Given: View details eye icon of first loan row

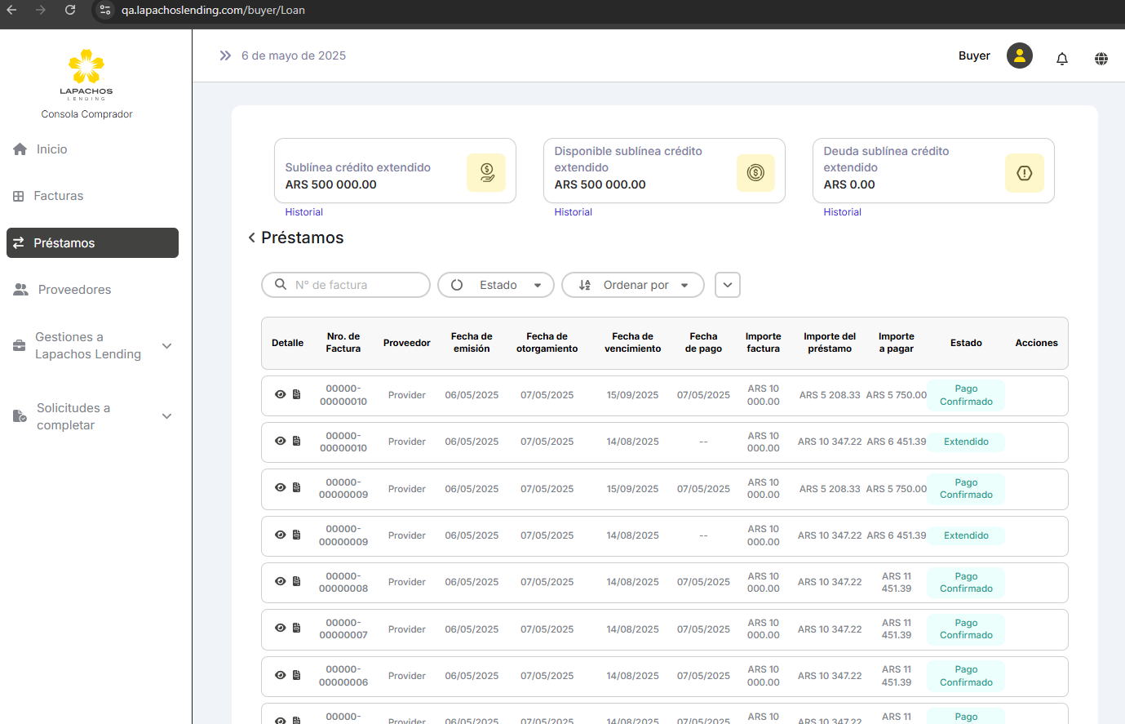Looking at the screenshot, I should 280,394.
